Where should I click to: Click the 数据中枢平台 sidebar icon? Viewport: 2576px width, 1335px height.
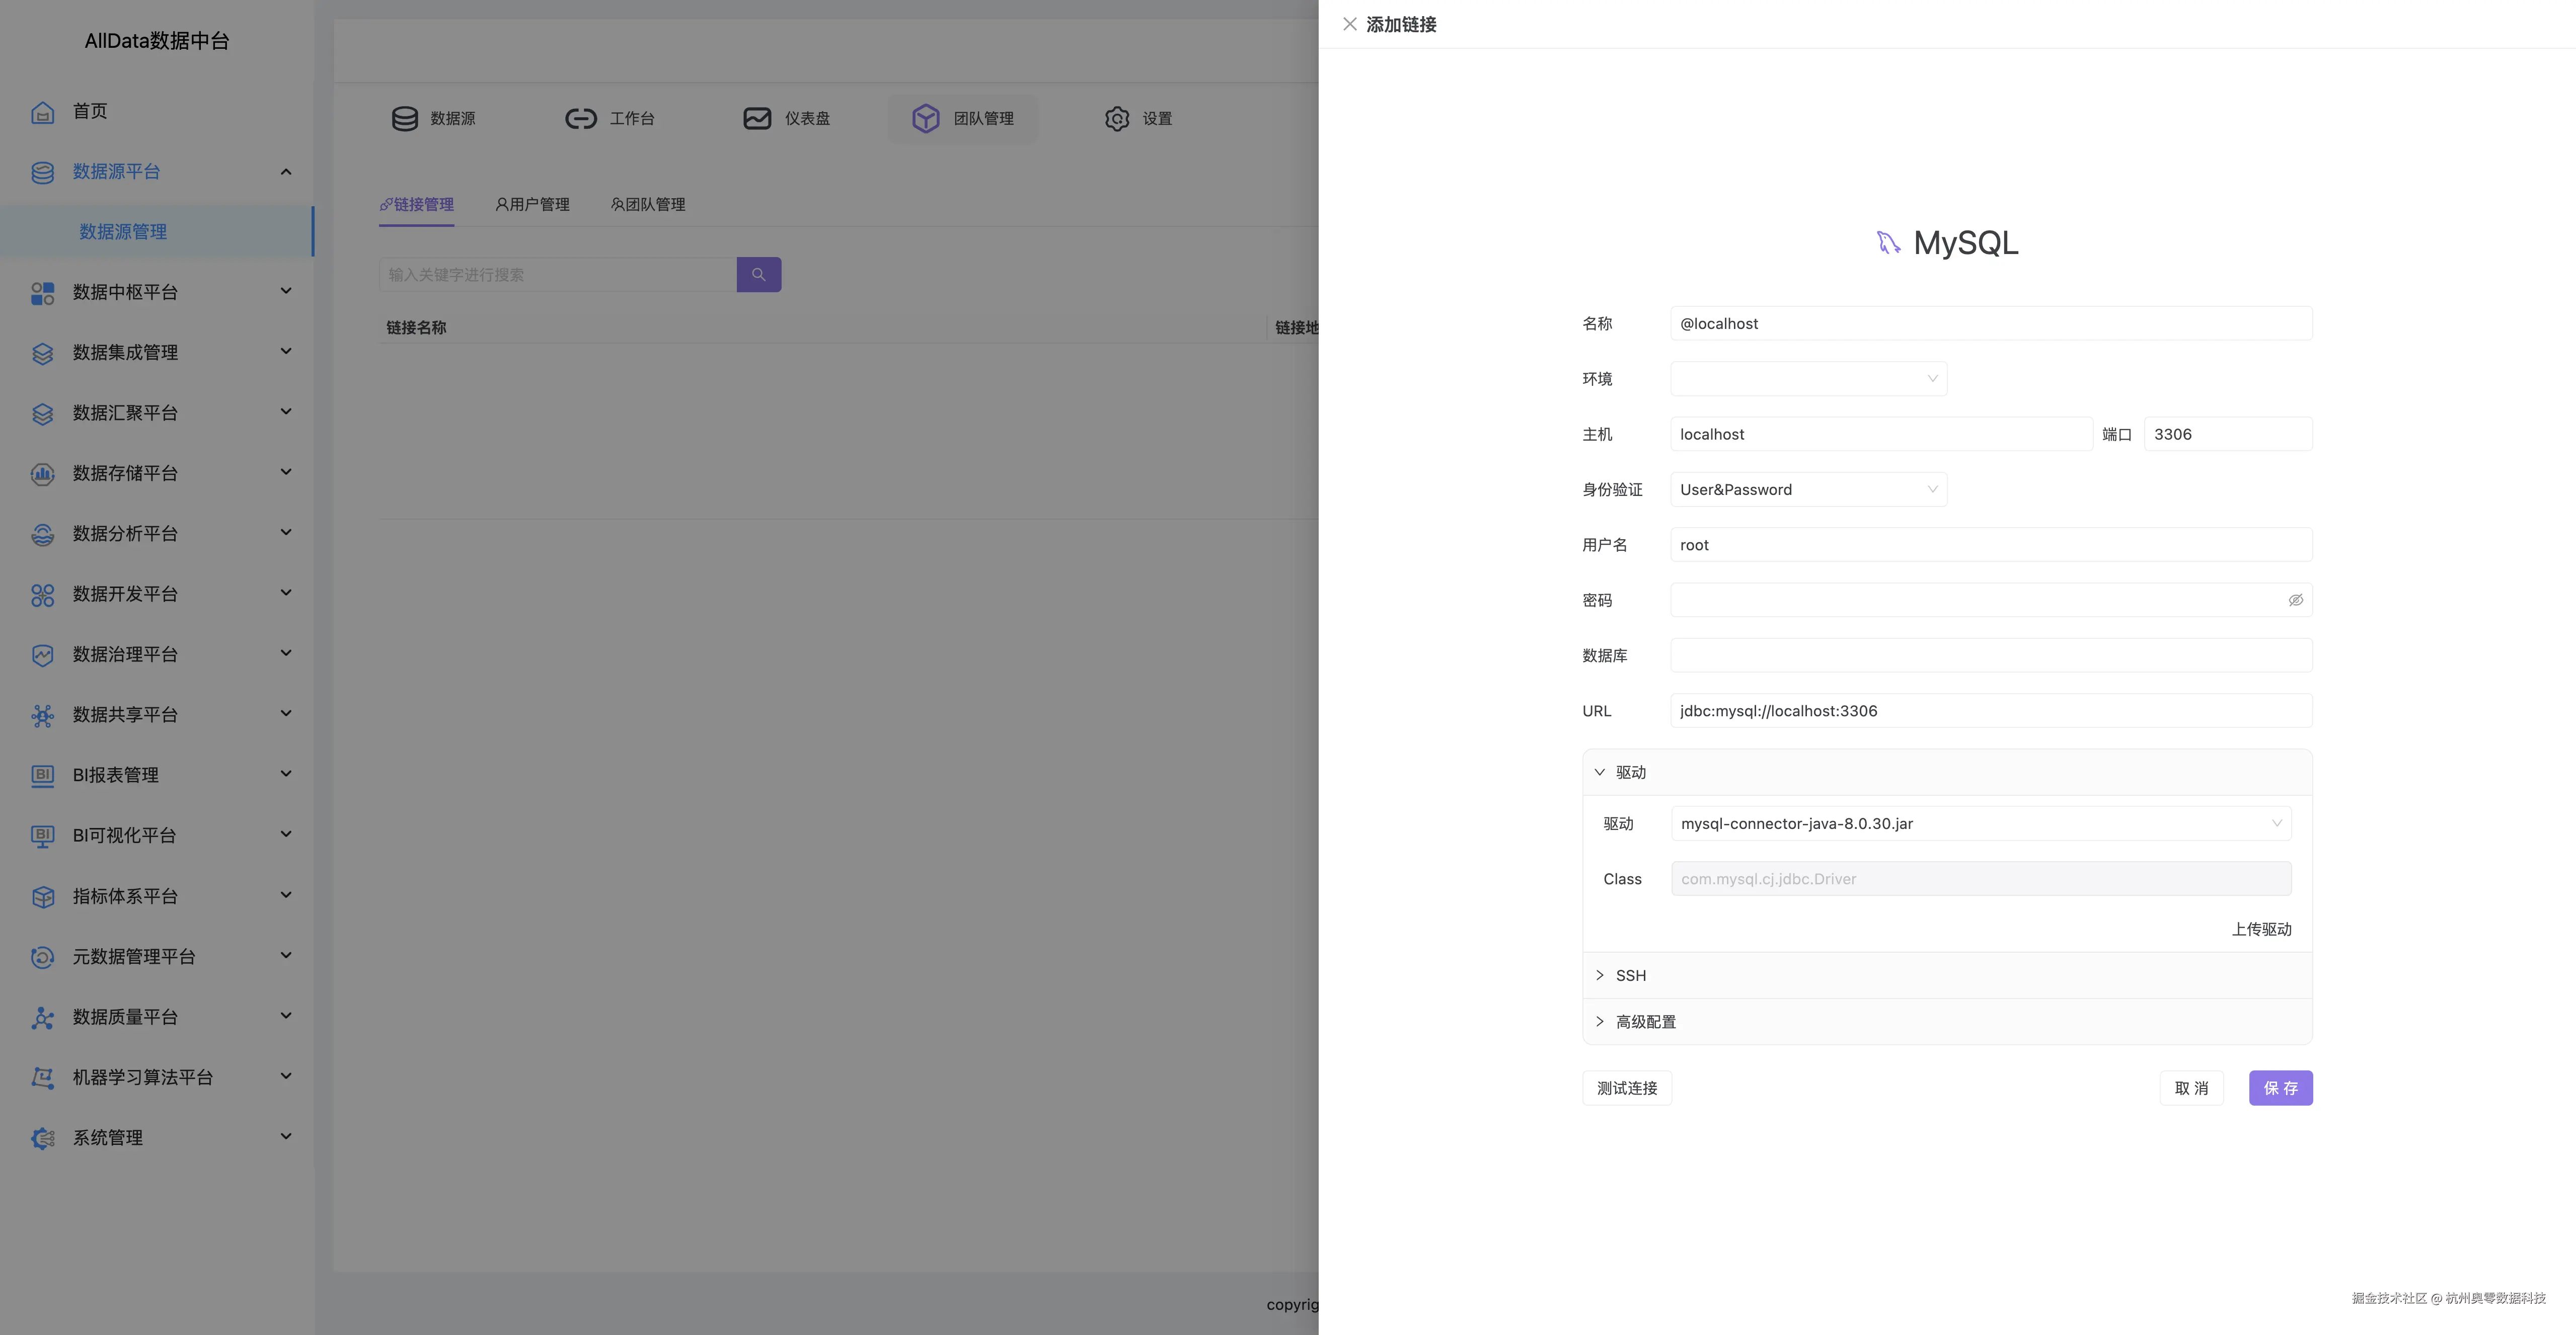point(42,293)
